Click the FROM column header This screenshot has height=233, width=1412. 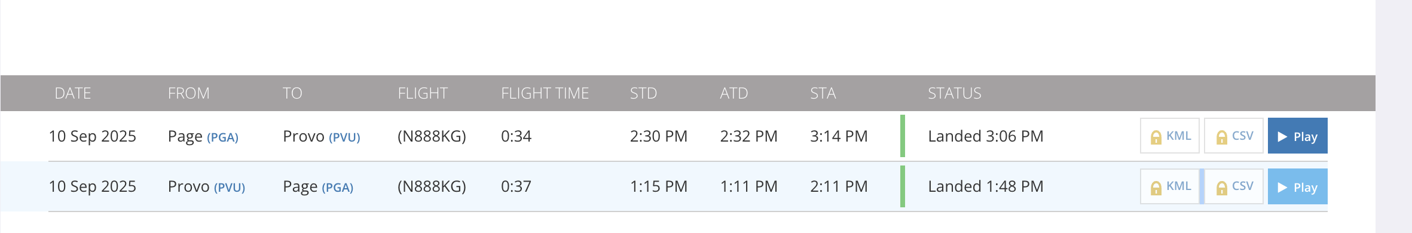tap(188, 93)
